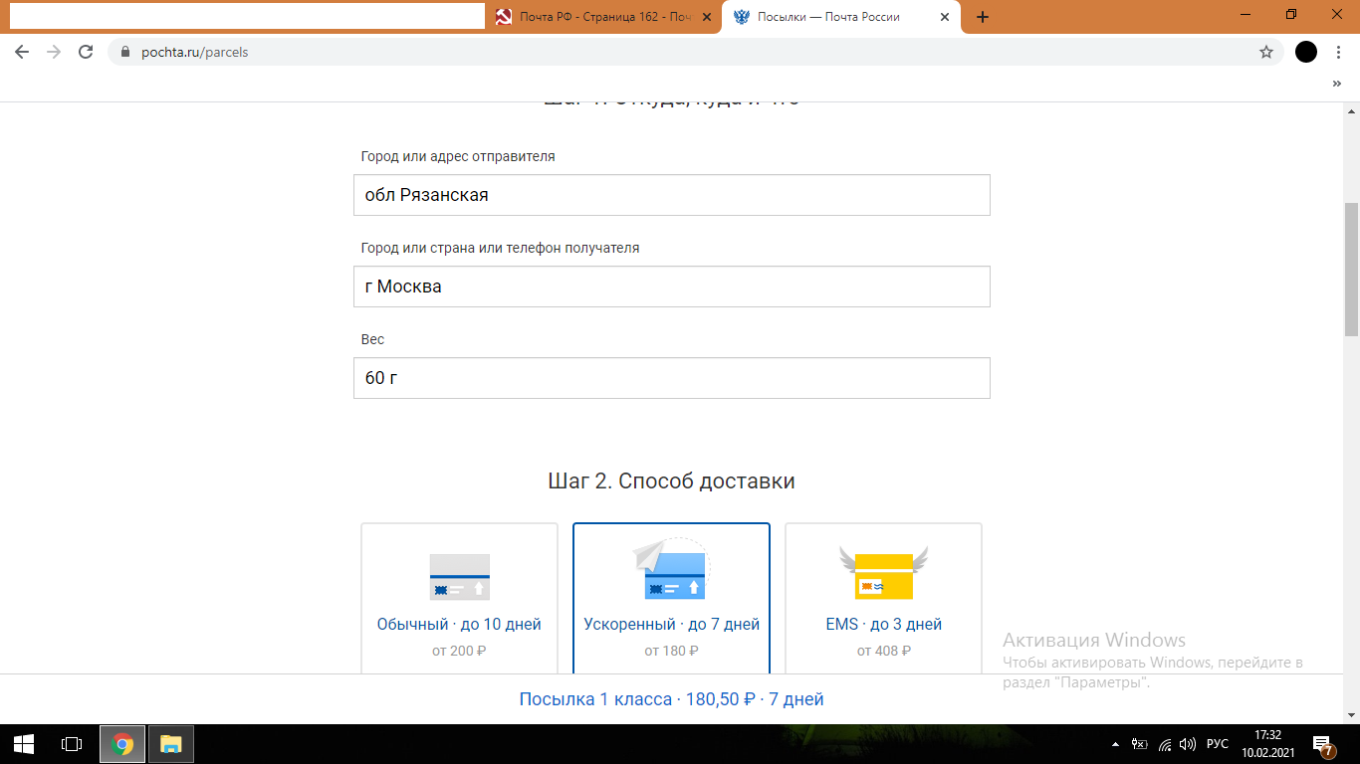The height and width of the screenshot is (764, 1360).
Task: Click Chrome icon in taskbar
Action: click(122, 744)
